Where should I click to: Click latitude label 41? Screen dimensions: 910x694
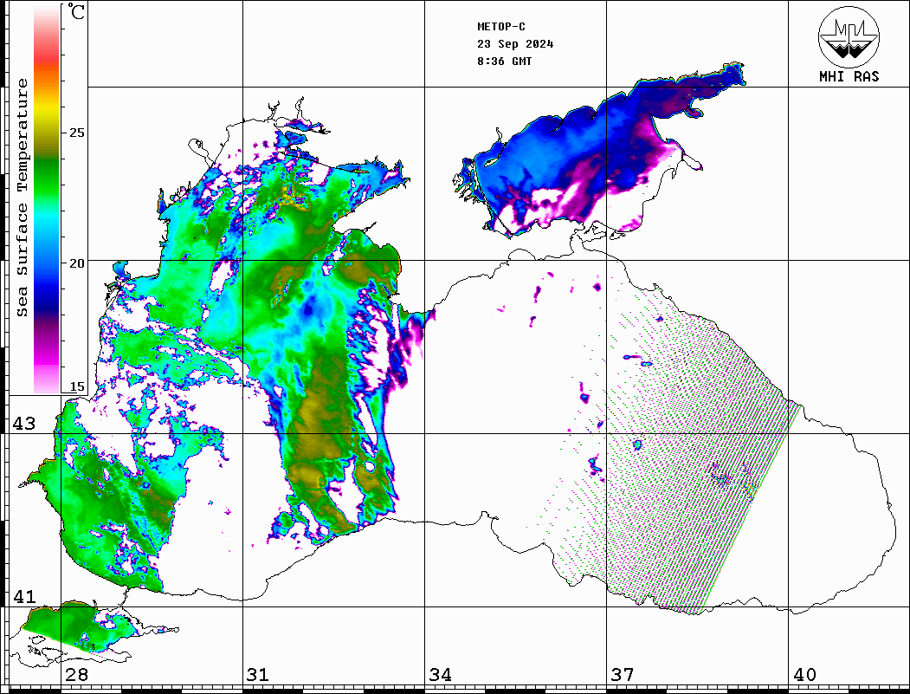click(x=24, y=597)
